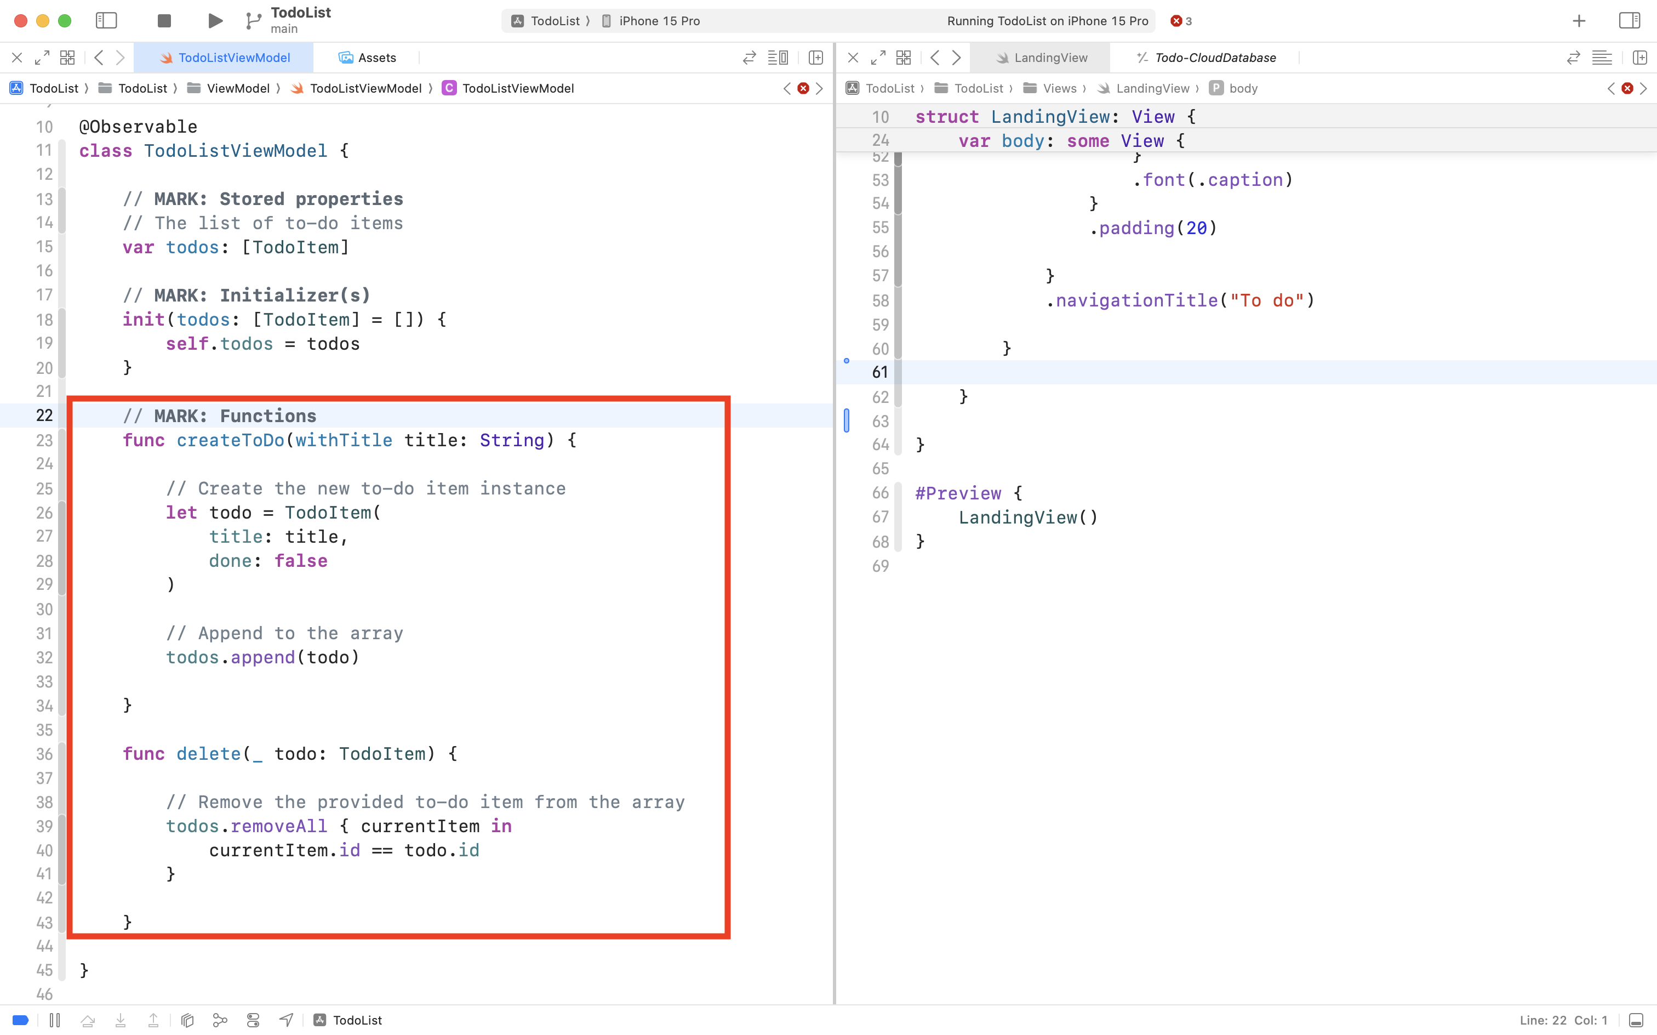This screenshot has width=1657, height=1035.
Task: Open environment overrides in debug bar
Action: [x=253, y=1019]
